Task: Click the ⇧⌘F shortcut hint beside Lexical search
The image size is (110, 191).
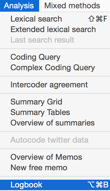Action: 98,19
